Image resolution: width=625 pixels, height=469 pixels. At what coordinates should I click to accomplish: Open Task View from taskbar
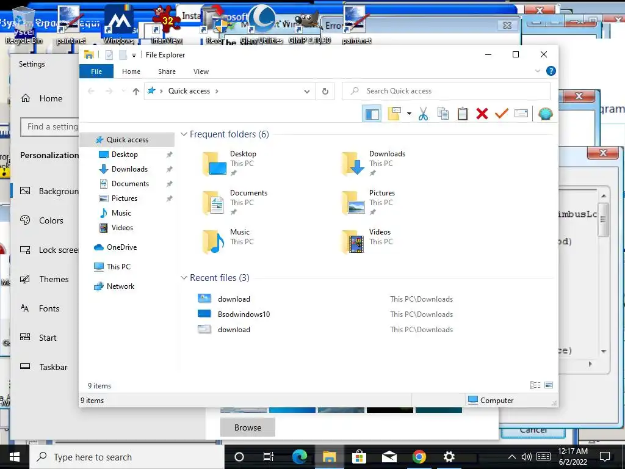click(x=269, y=457)
